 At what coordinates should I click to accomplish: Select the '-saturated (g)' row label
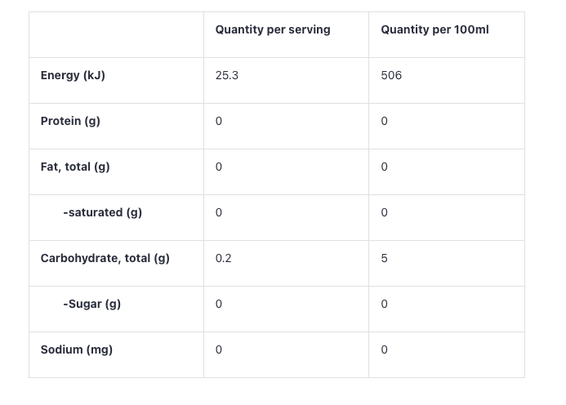[102, 212]
